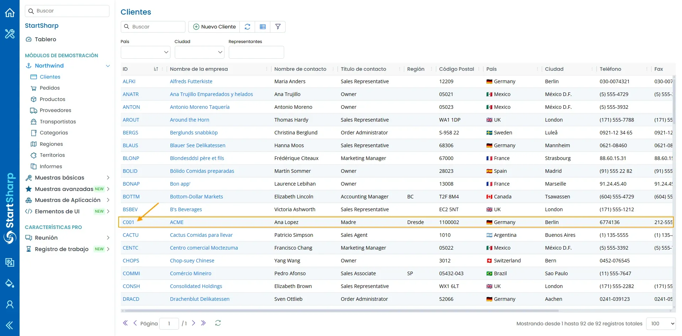Expand Registro de trabajo menu

108,249
